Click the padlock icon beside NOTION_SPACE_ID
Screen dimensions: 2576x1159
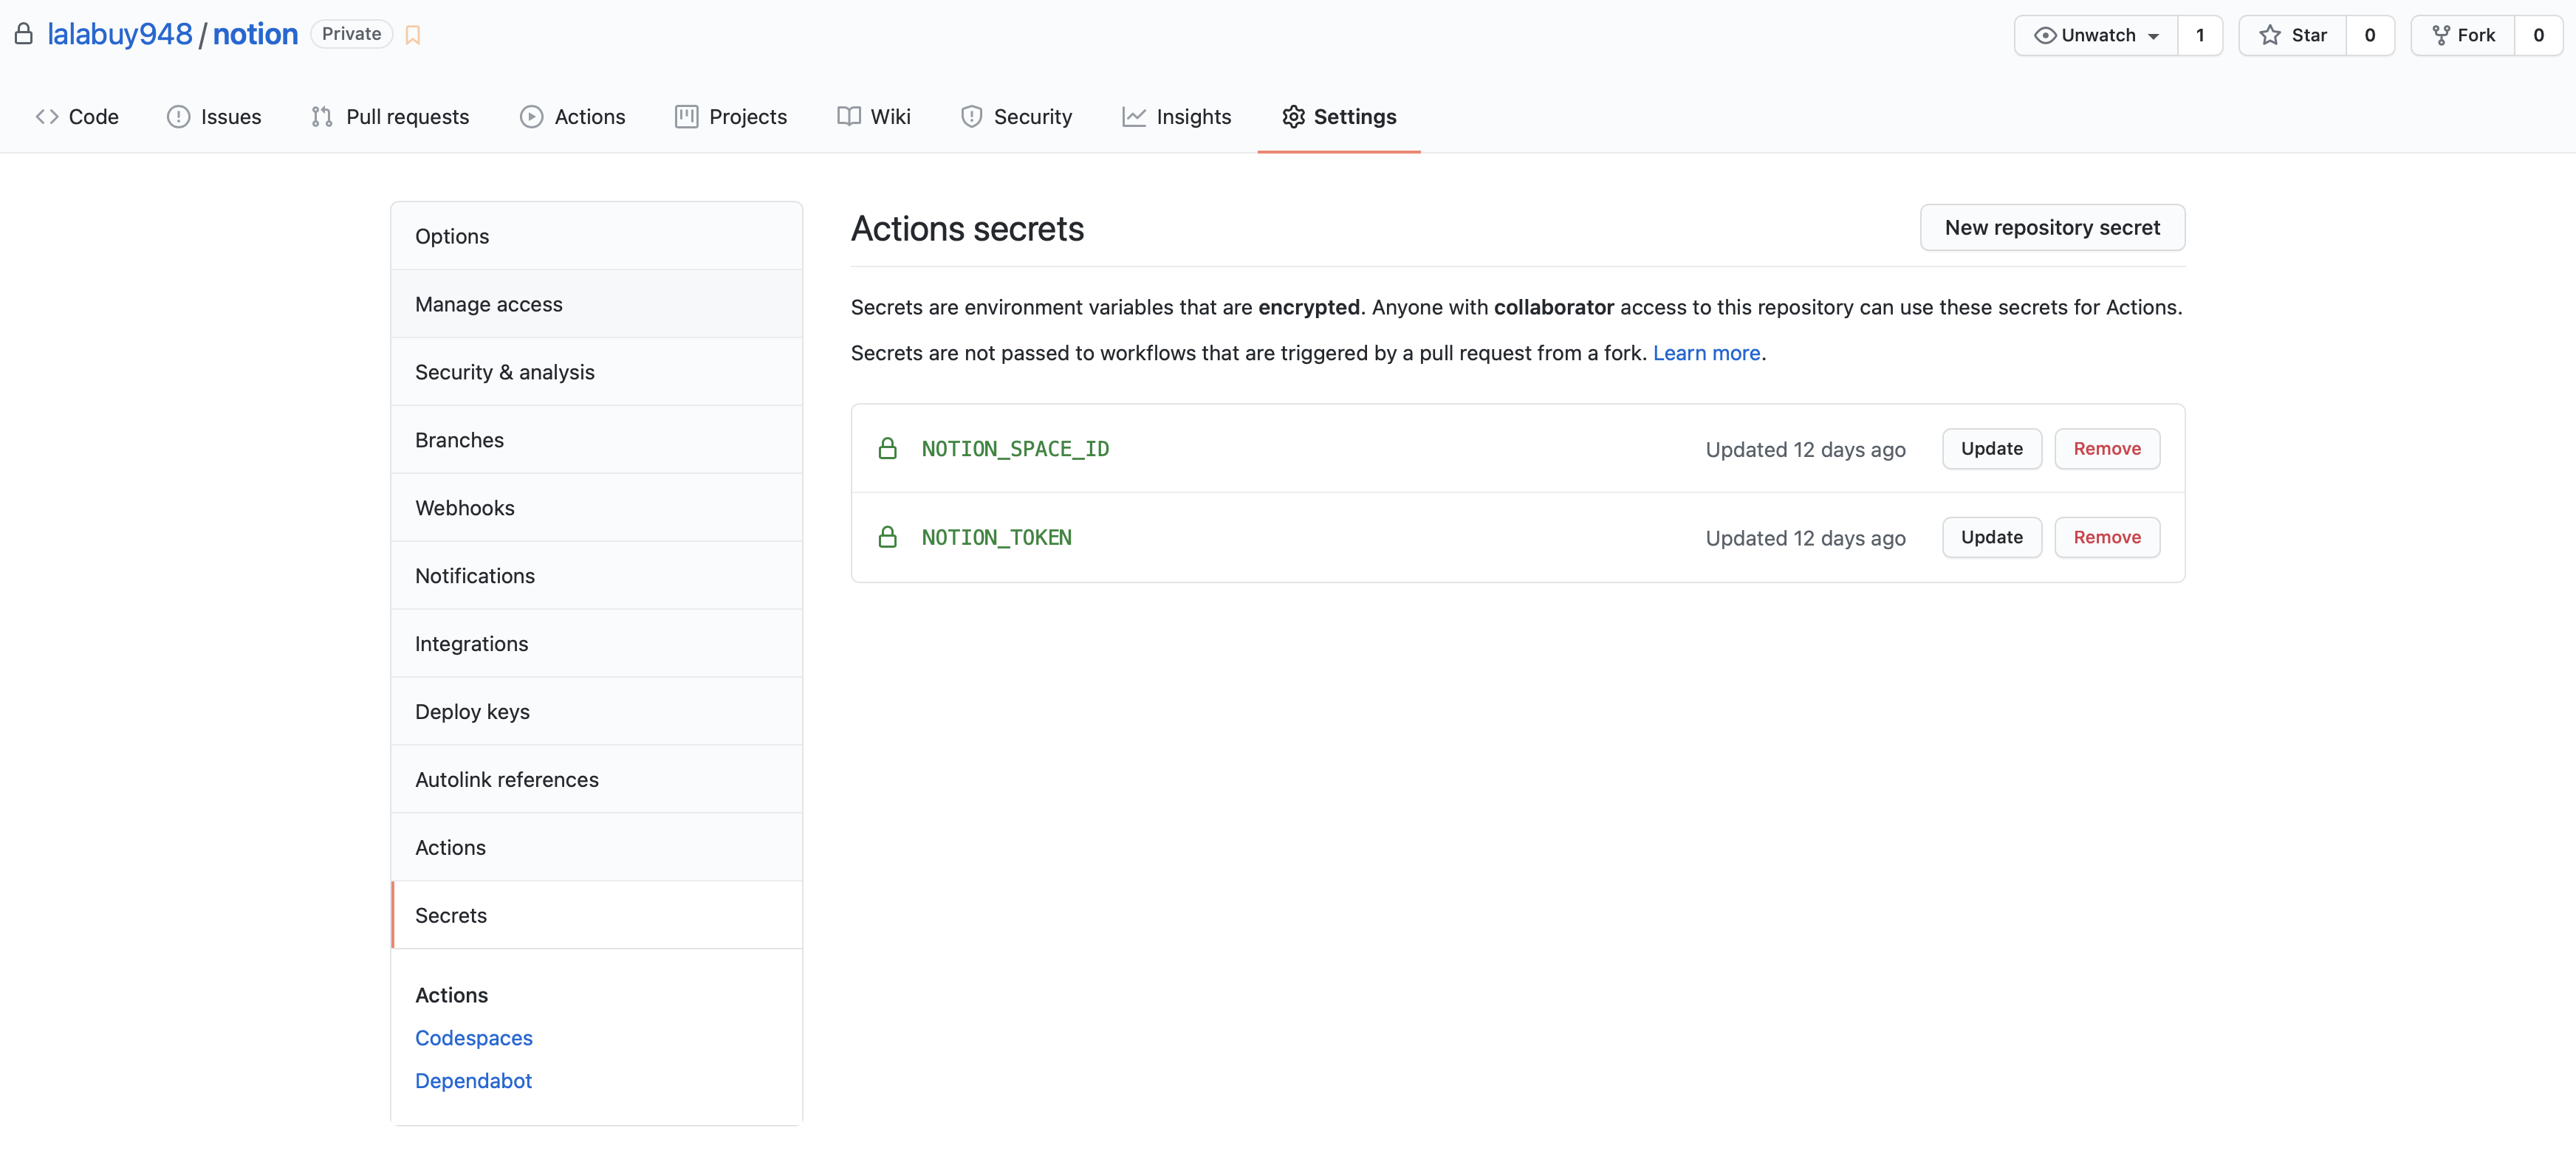[888, 448]
